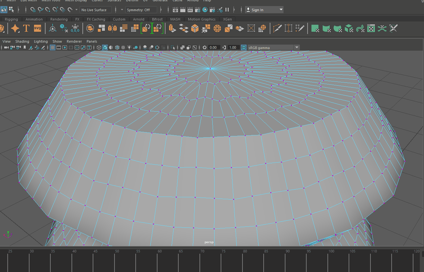Switch to the Arnold shelf tab
This screenshot has width=424, height=272.
click(139, 19)
